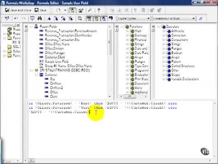Select the Office.Division field
218x164 pixels.
pyautogui.click(x=54, y=48)
